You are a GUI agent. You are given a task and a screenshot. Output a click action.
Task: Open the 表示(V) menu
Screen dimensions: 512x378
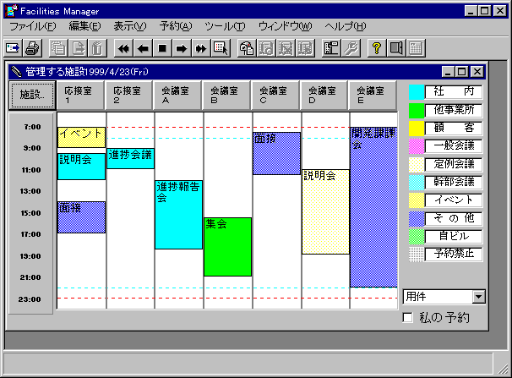pyautogui.click(x=130, y=26)
